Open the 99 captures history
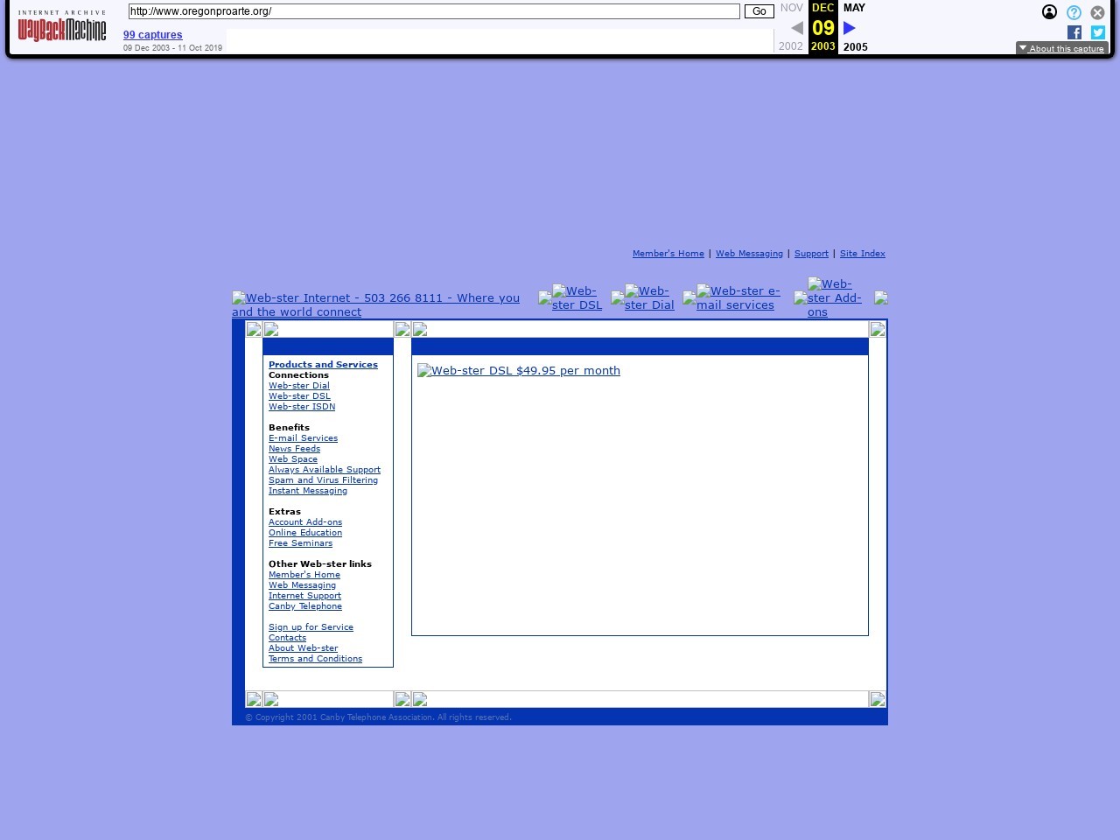Viewport: 1120px width, 840px height. click(x=152, y=35)
